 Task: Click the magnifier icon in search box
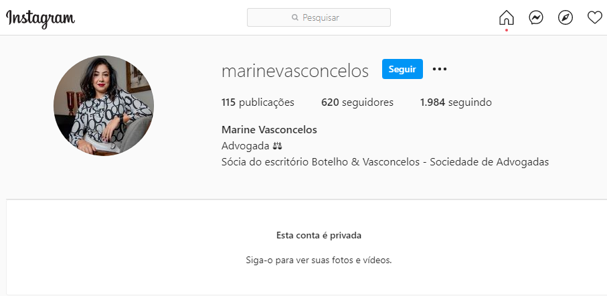tap(295, 17)
